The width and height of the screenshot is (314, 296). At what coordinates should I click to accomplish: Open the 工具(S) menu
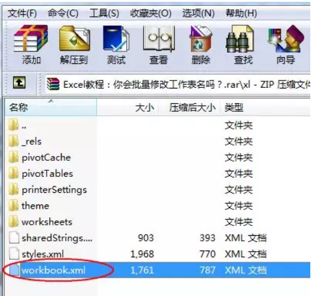104,14
